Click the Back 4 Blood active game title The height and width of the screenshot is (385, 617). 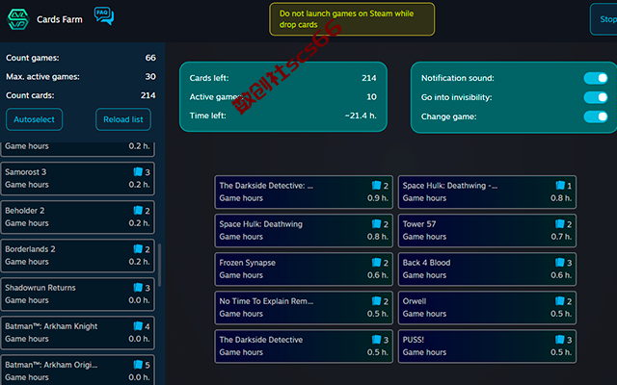(426, 263)
